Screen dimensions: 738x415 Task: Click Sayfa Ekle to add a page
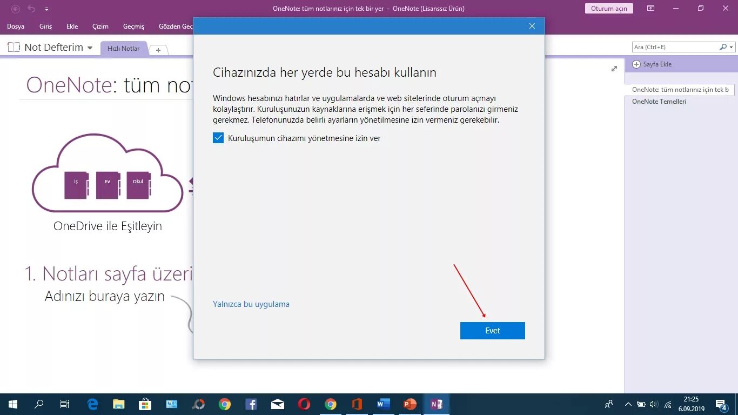pyautogui.click(x=652, y=64)
